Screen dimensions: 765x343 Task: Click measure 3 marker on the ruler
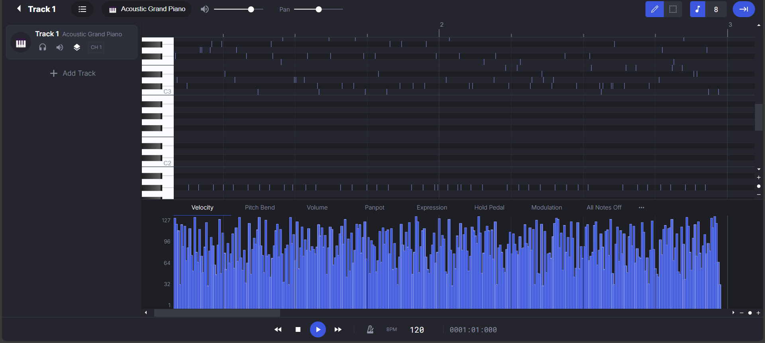coord(730,25)
